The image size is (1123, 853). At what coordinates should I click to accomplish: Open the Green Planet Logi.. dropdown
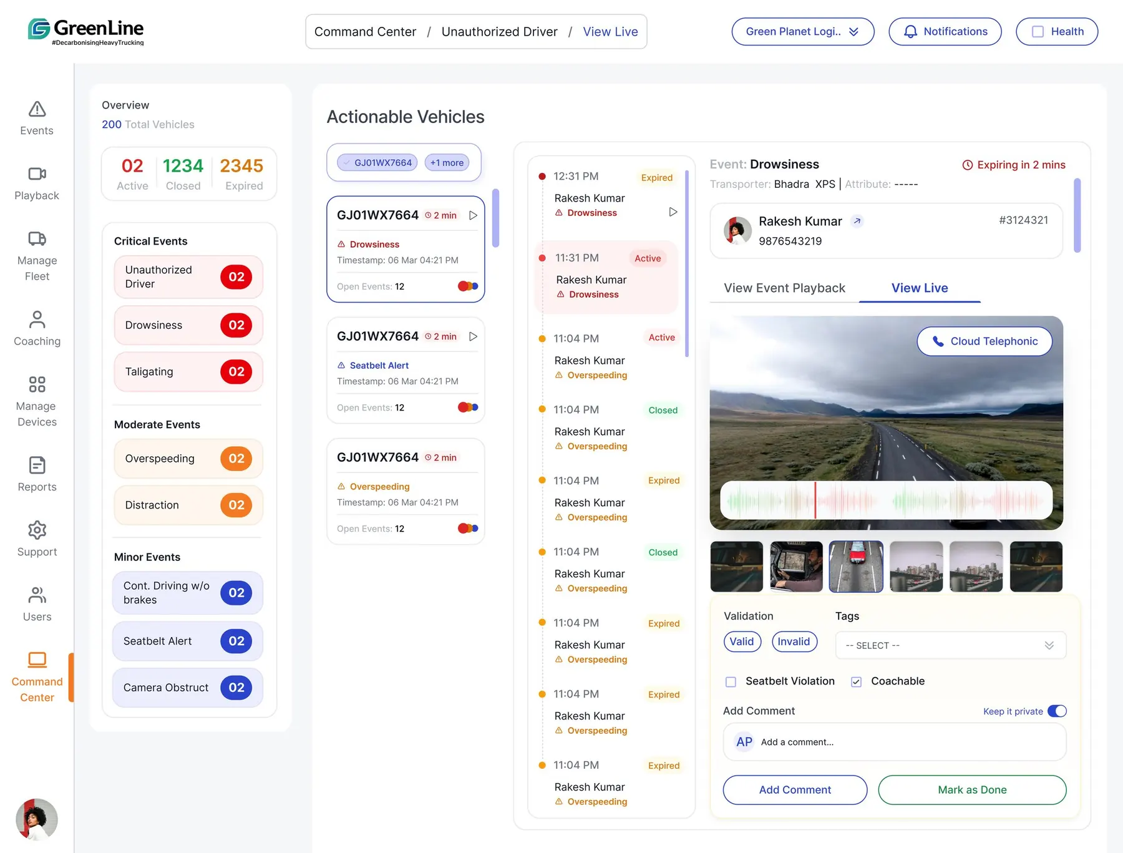click(x=802, y=32)
